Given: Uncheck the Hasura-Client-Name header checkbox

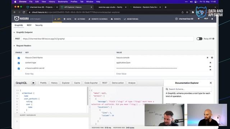Looking at the screenshot, I should tap(19, 58).
